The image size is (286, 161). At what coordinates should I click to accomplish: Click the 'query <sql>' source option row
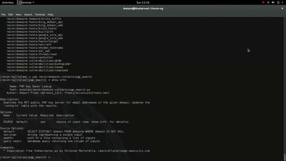pos(52,141)
